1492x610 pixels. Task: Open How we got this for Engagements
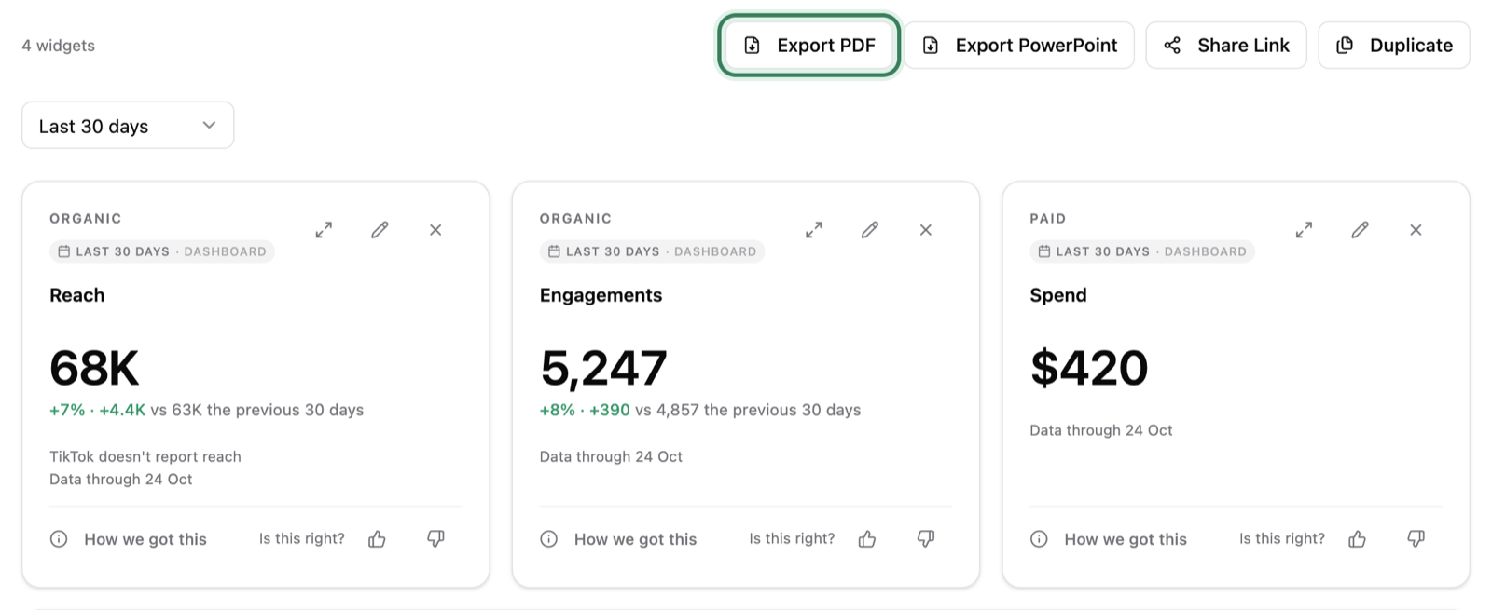pyautogui.click(x=618, y=539)
